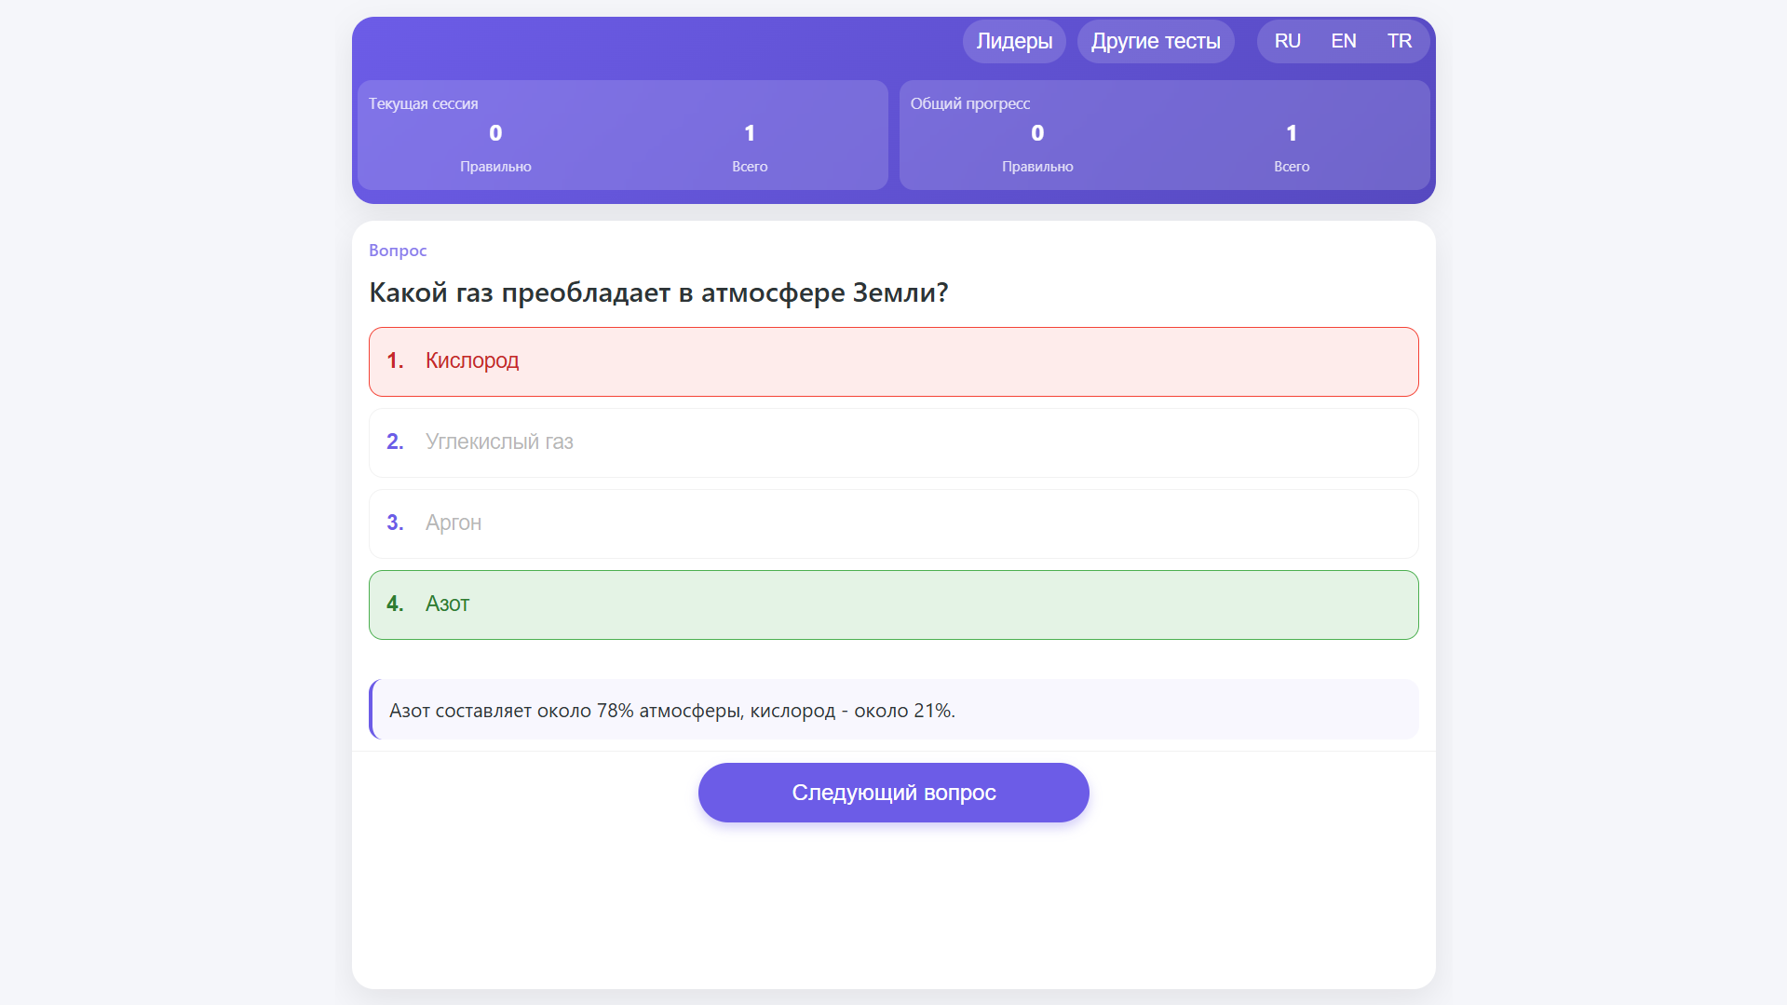1787x1005 pixels.
Task: Select the RU language option
Action: 1287,41
